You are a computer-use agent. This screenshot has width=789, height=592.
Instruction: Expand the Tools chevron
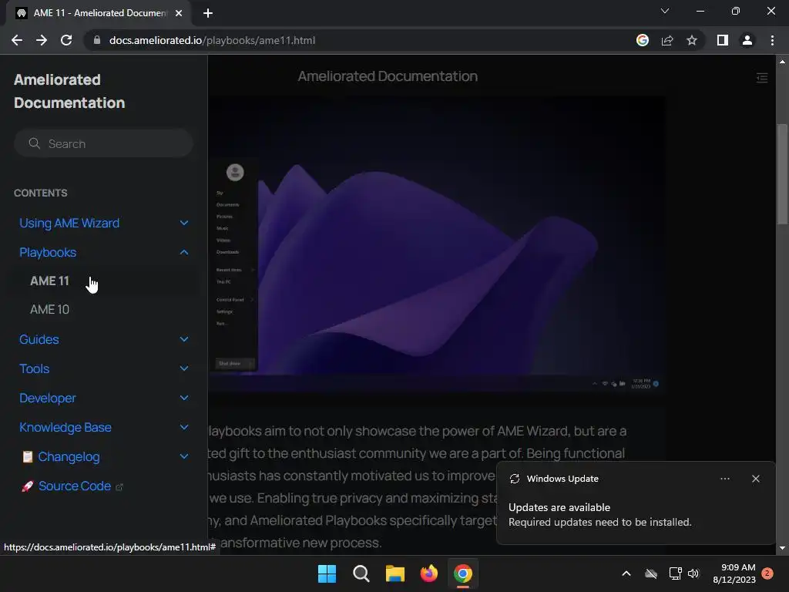(184, 368)
